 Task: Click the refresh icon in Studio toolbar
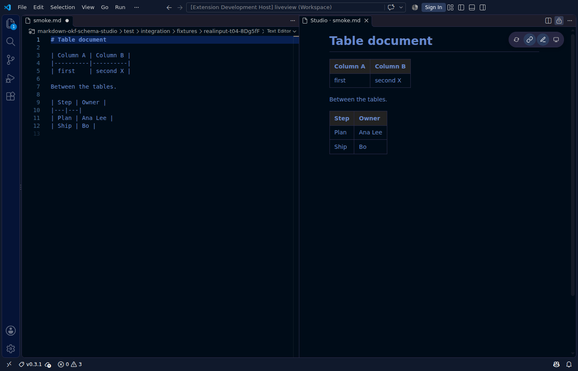(x=516, y=40)
